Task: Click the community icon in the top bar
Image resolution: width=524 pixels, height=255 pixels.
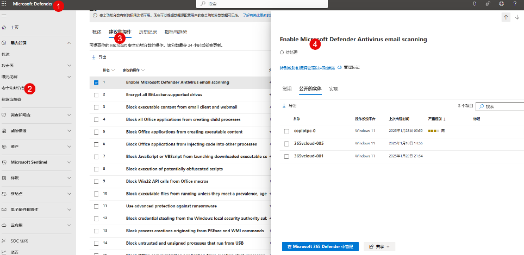Action: point(488,4)
